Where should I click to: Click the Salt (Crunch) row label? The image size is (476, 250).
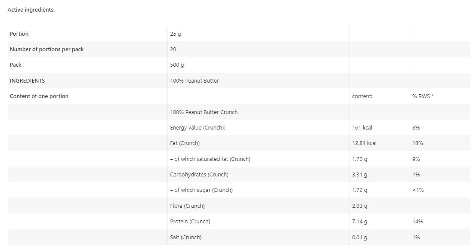[185, 237]
